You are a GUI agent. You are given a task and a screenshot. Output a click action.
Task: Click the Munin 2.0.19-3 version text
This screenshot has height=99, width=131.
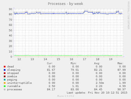coord(66,96)
